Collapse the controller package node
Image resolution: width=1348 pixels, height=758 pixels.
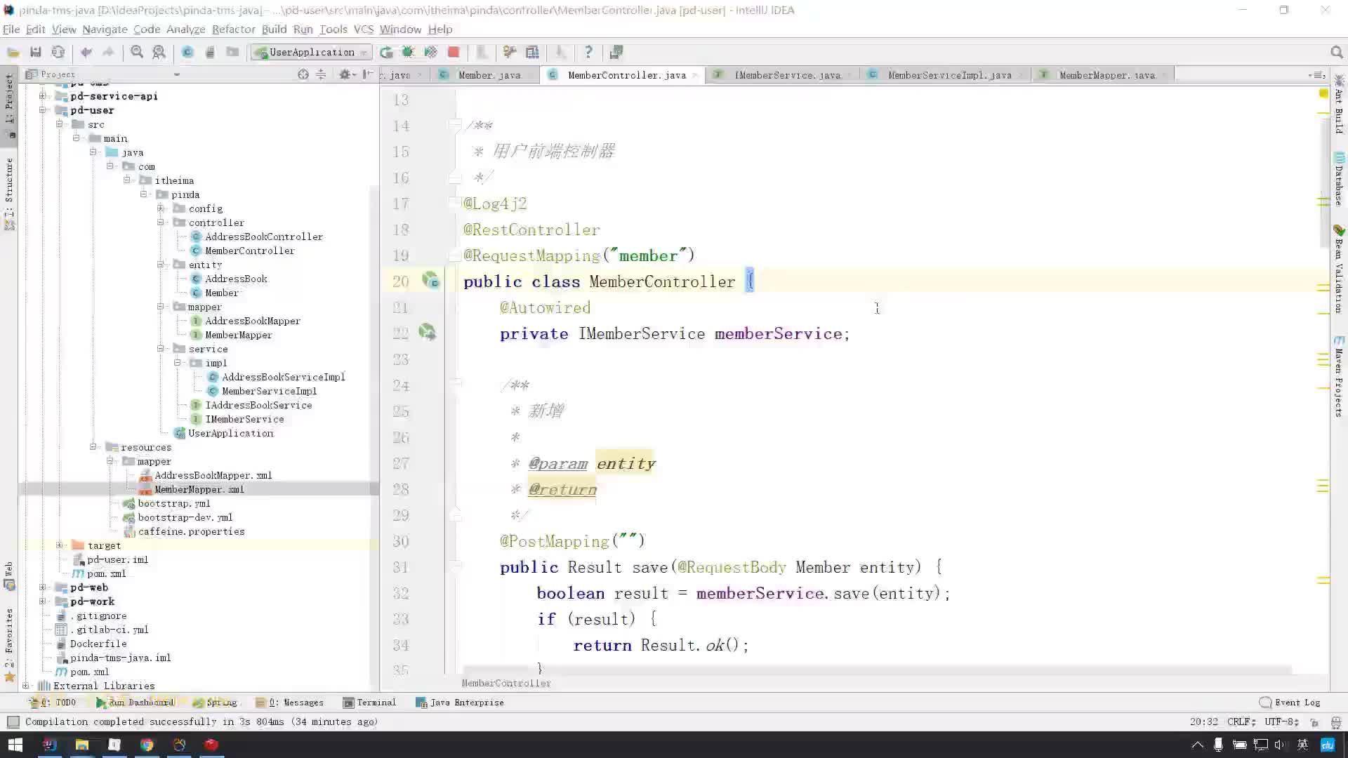click(x=161, y=222)
